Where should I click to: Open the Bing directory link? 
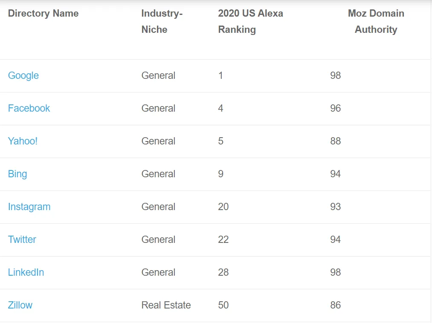tap(17, 174)
